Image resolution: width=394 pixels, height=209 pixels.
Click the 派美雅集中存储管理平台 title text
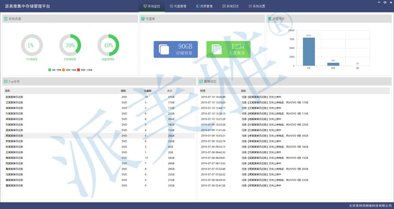click(x=27, y=6)
